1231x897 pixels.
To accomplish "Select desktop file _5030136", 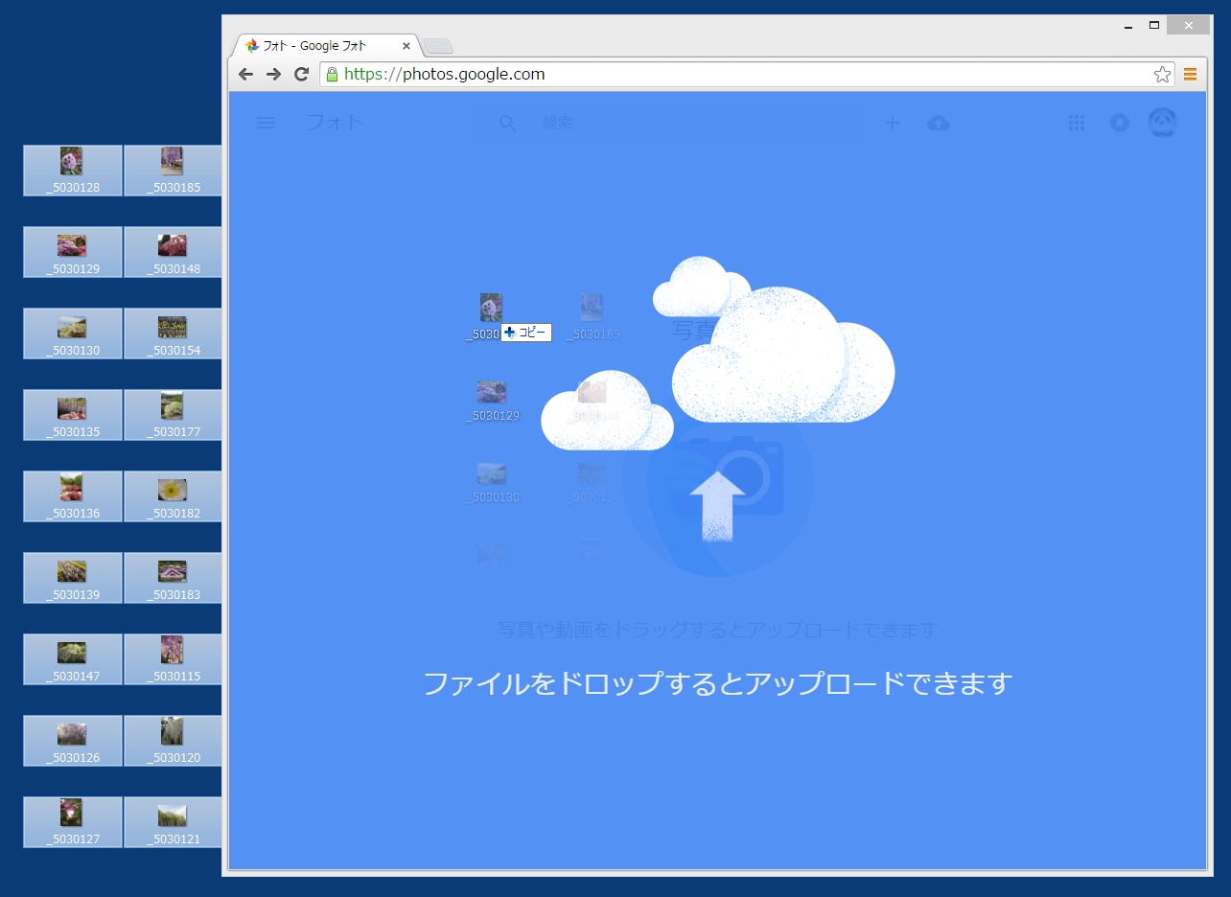I will tap(73, 496).
